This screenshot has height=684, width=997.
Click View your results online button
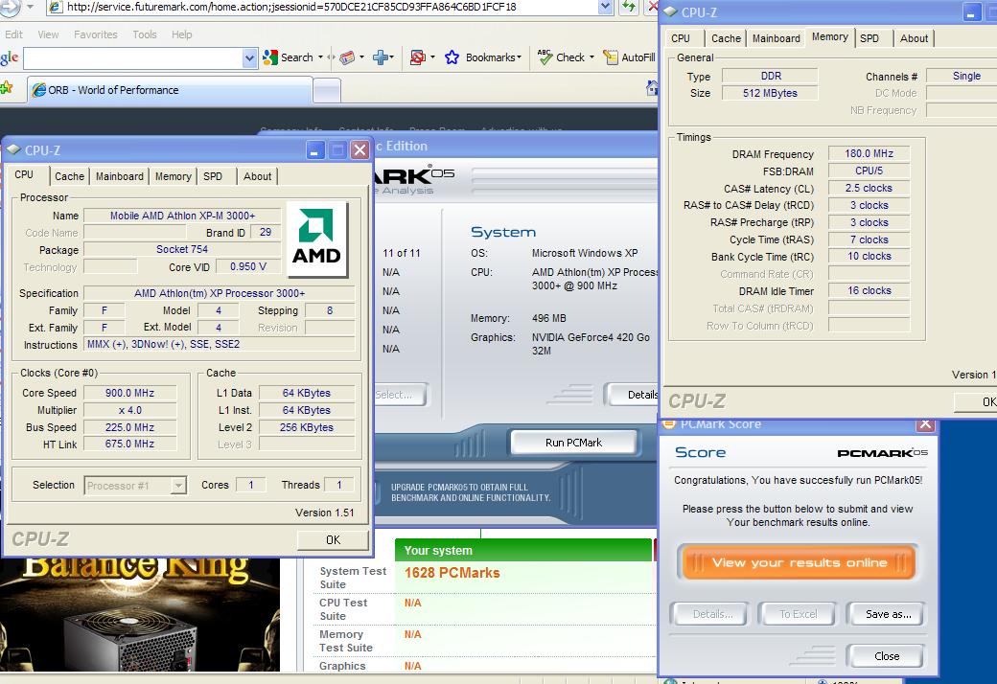(x=799, y=562)
